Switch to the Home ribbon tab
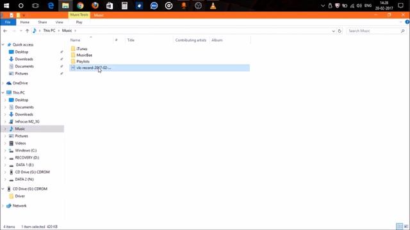The width and height of the screenshot is (410, 230). 25,22
